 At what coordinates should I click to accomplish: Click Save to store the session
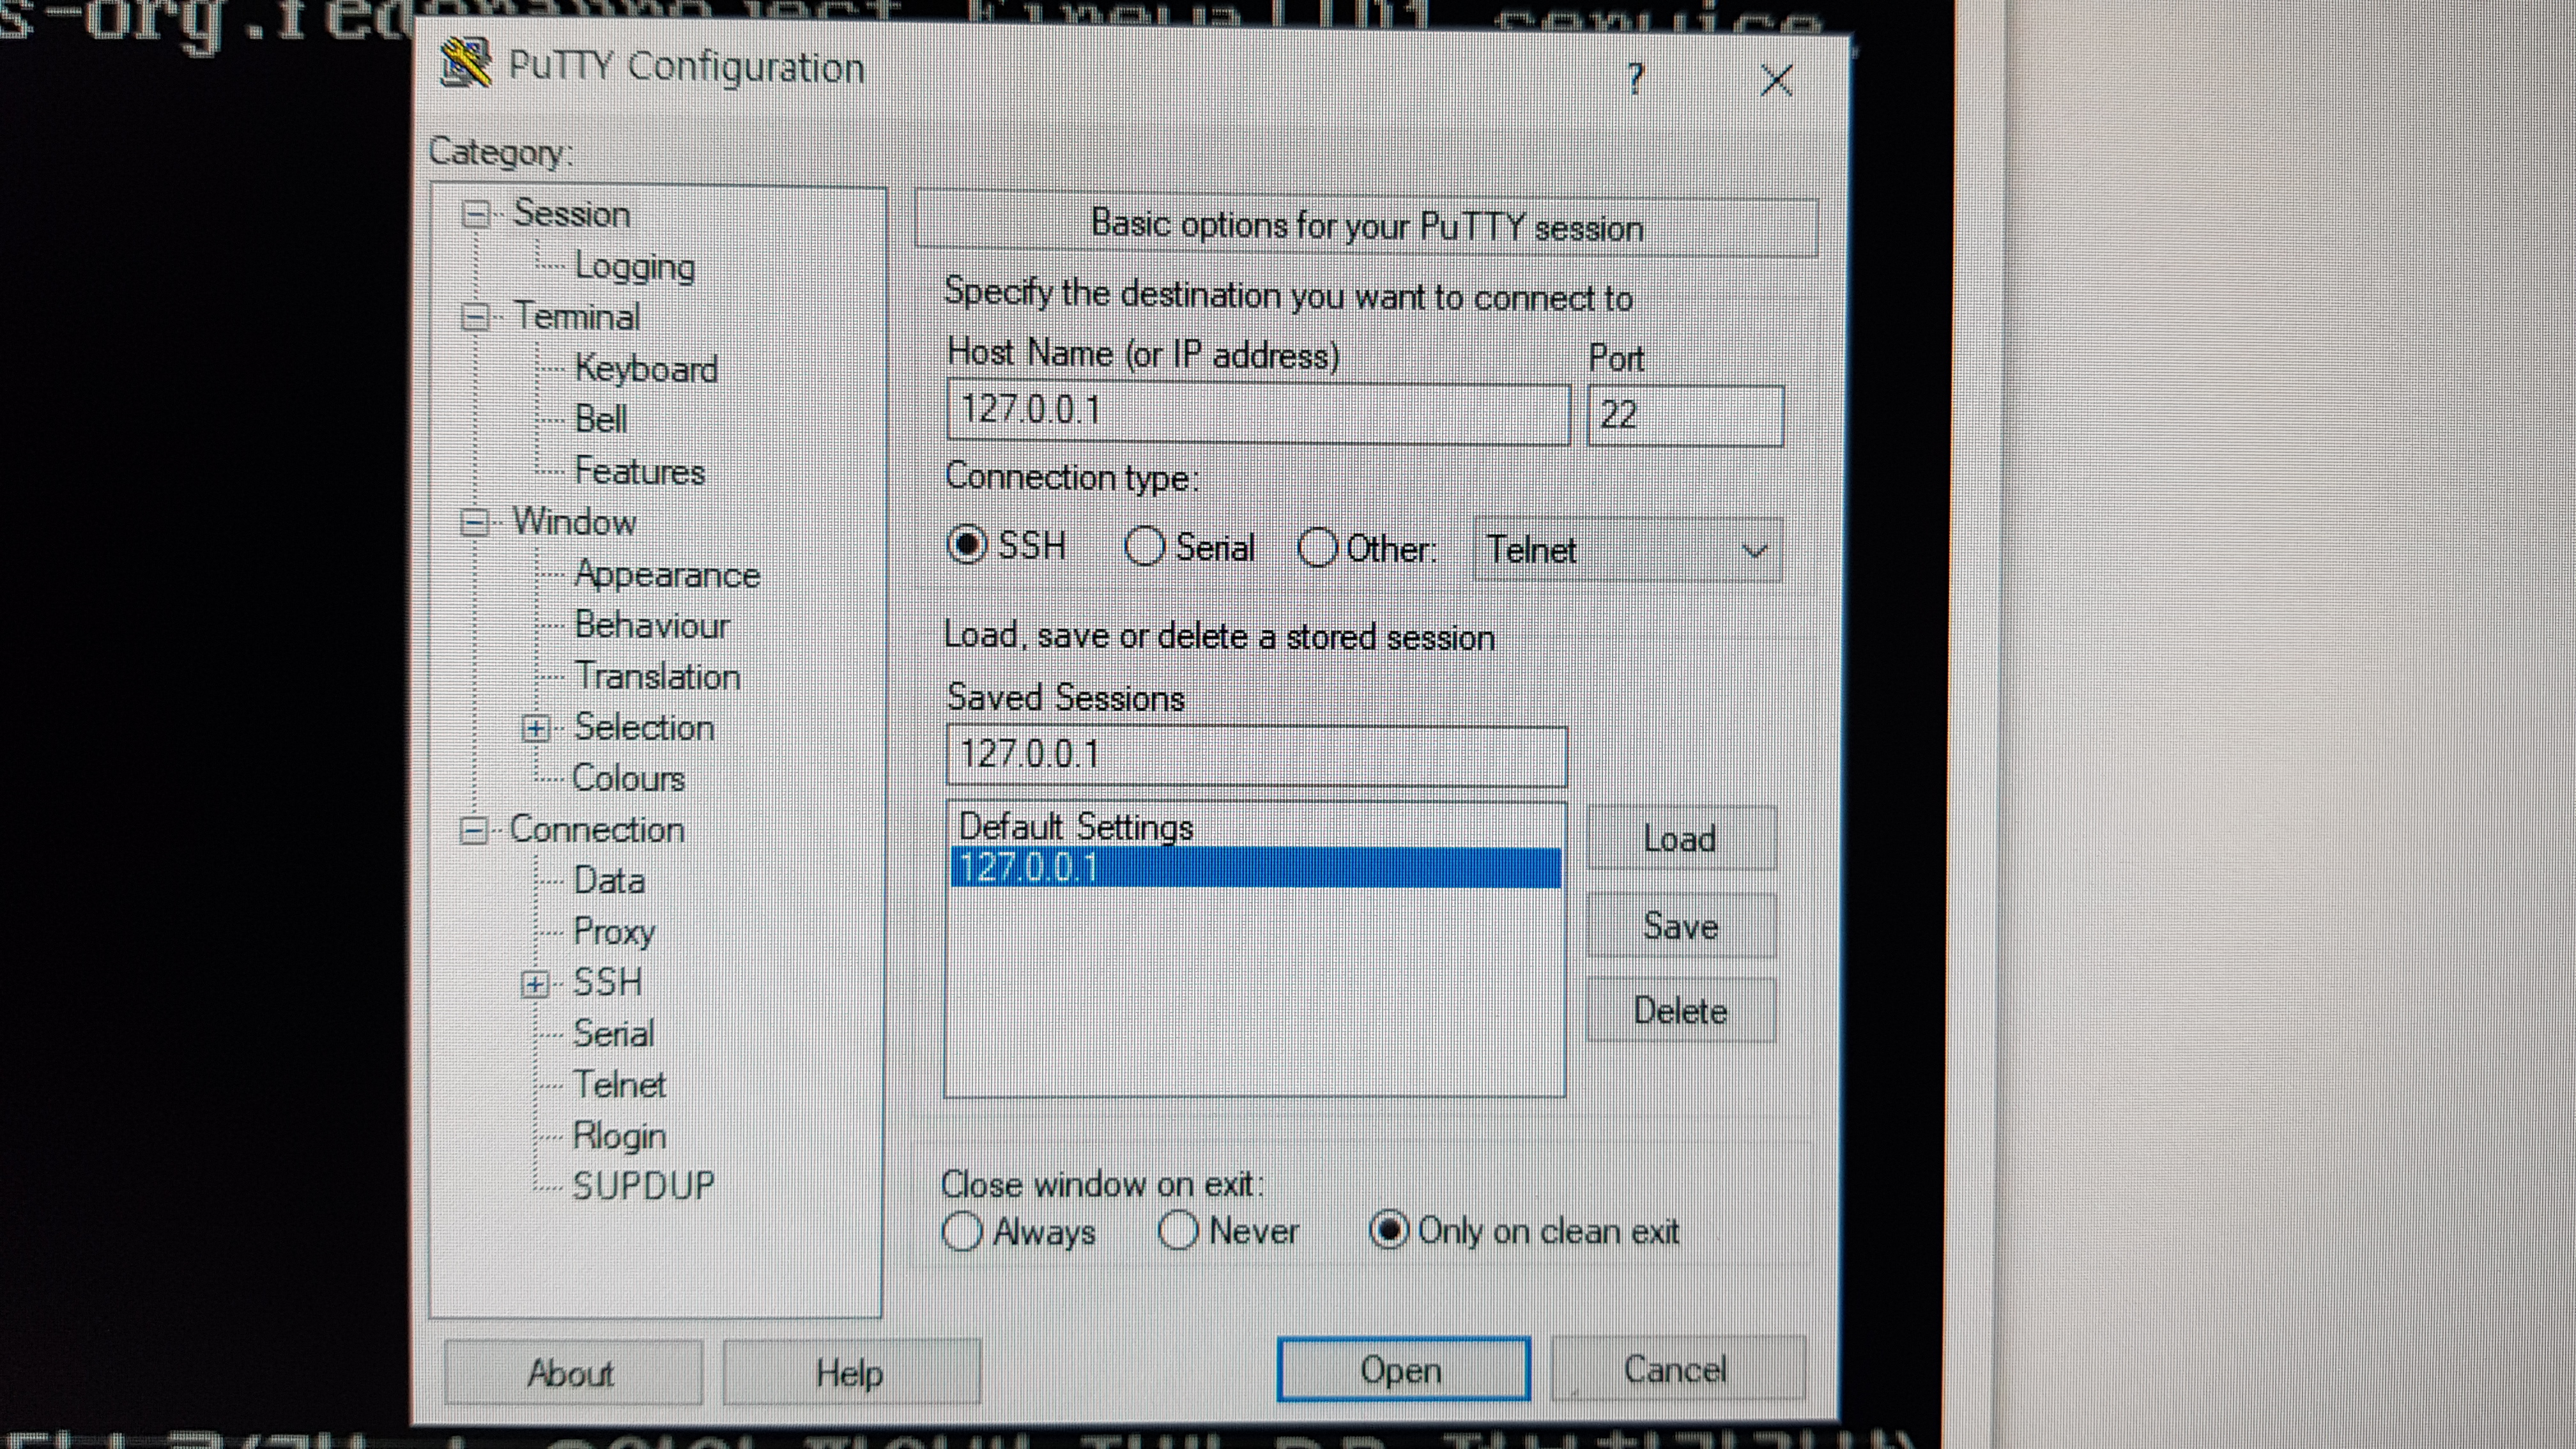point(1680,926)
